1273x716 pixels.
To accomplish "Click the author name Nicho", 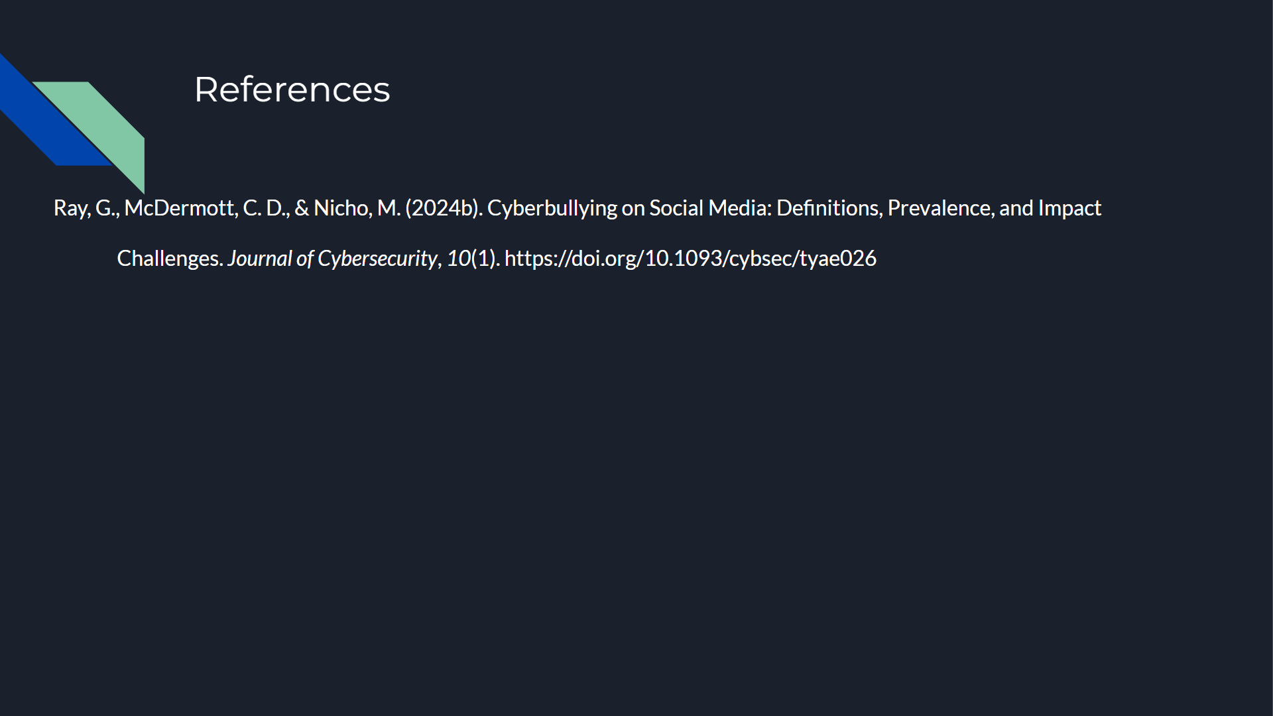I will pyautogui.click(x=341, y=208).
